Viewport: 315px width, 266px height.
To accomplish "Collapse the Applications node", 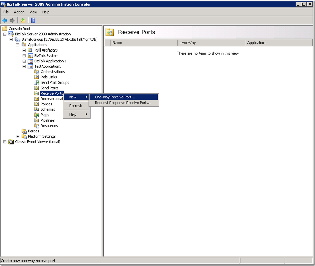I will coord(18,45).
